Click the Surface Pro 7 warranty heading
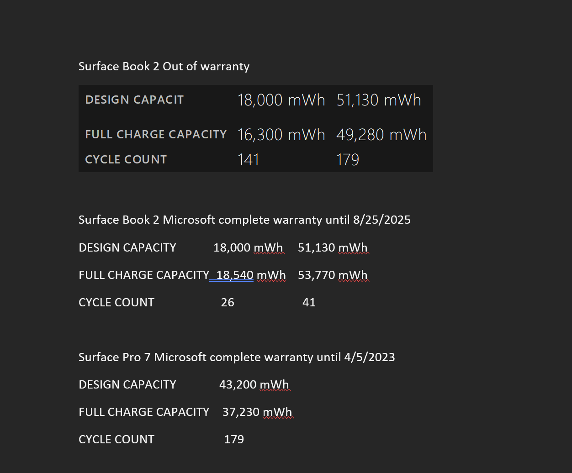Image resolution: width=572 pixels, height=473 pixels. [x=237, y=357]
